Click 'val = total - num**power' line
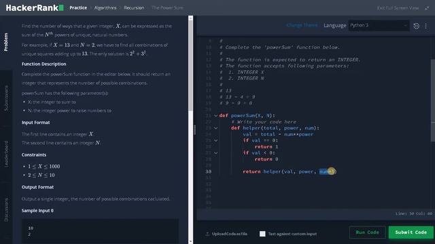This screenshot has height=244, width=435. point(278,134)
